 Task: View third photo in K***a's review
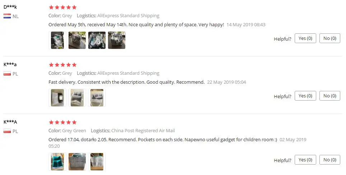[97, 98]
